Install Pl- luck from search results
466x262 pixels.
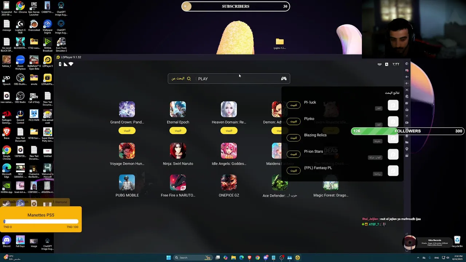[294, 105]
